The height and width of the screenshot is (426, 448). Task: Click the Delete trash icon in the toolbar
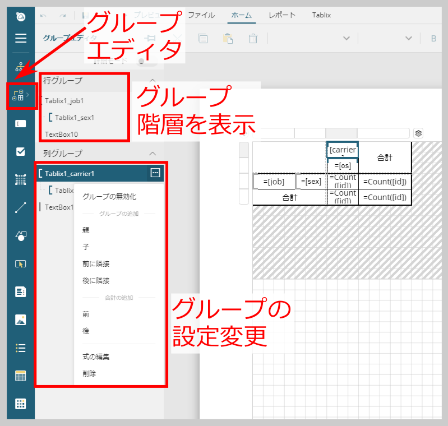click(x=253, y=38)
